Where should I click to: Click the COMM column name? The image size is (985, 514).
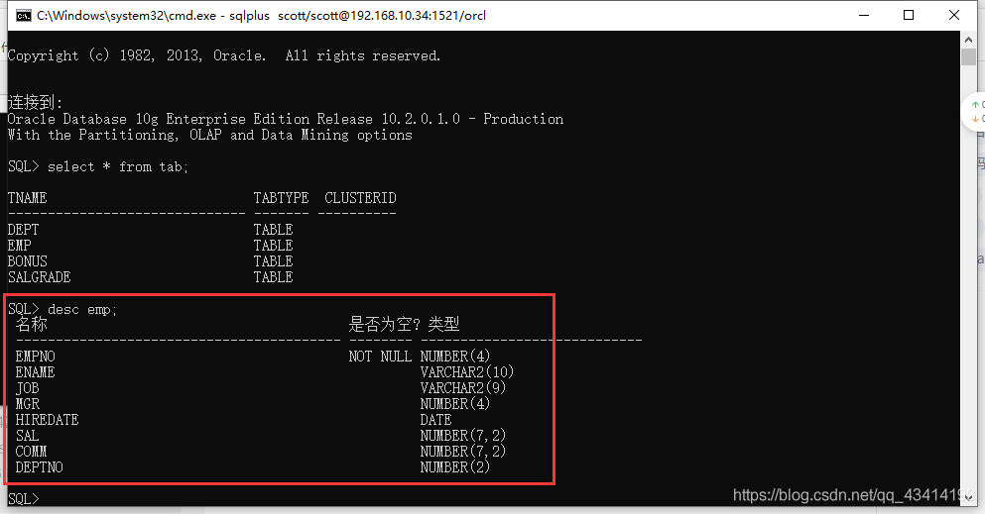click(32, 452)
